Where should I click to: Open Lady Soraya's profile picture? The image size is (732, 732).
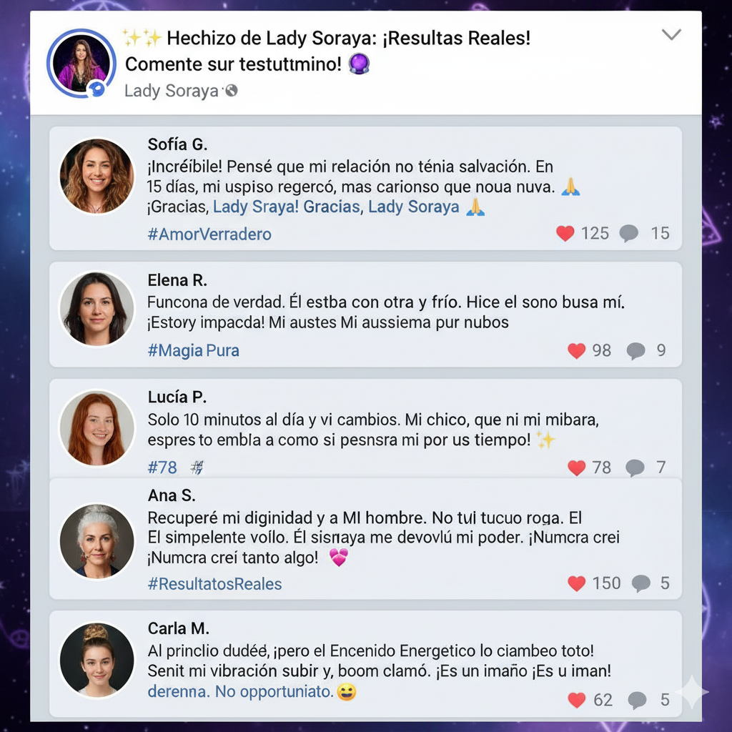click(81, 63)
